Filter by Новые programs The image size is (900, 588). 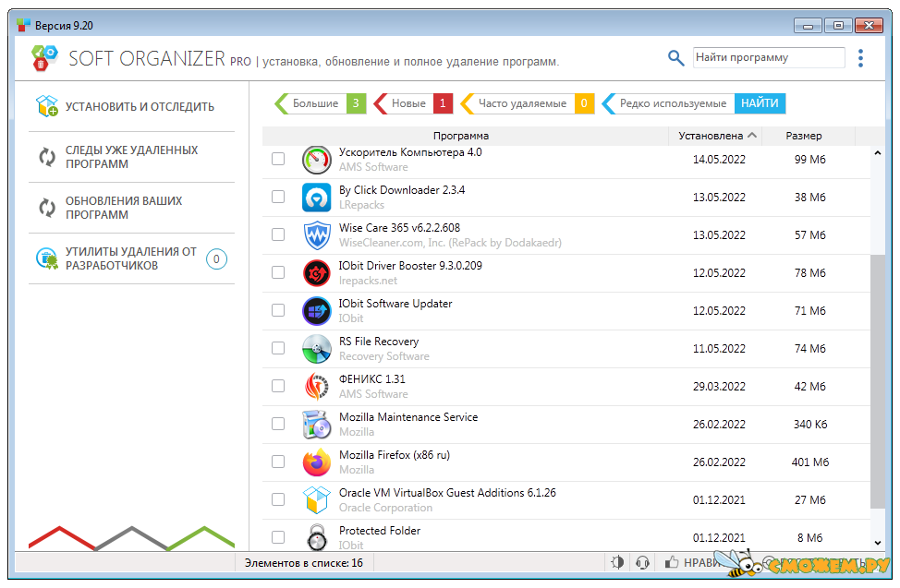[413, 103]
